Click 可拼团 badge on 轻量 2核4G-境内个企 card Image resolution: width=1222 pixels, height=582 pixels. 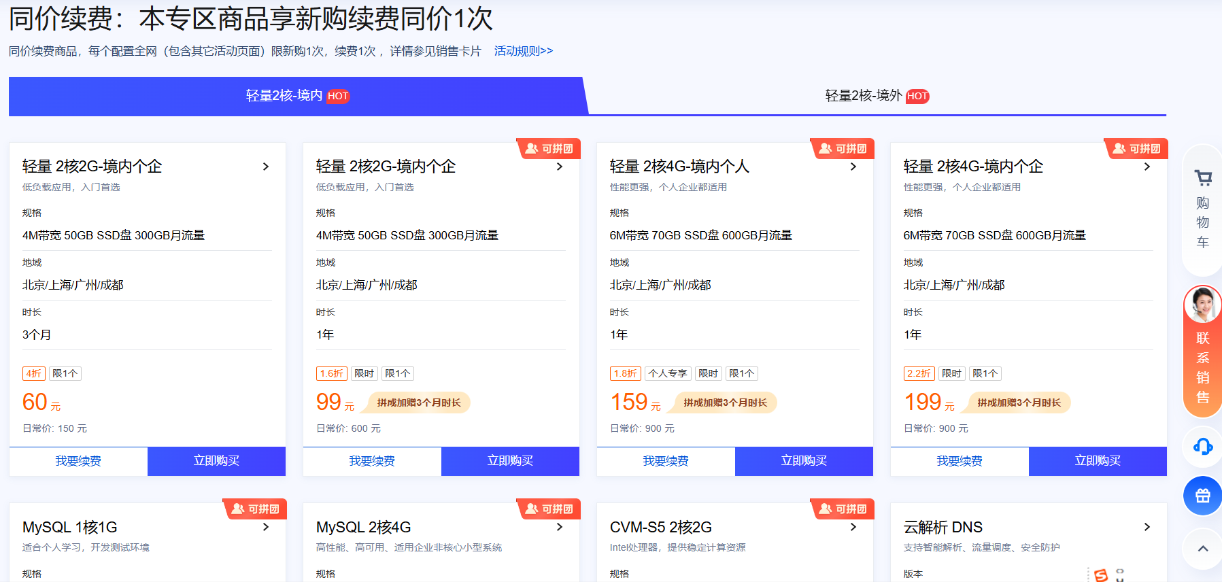(1137, 149)
